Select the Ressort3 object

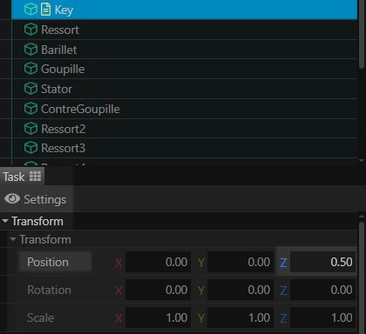(x=185, y=148)
